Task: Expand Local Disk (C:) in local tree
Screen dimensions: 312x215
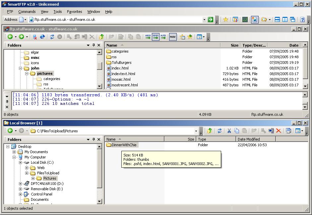Action: pos(20,163)
